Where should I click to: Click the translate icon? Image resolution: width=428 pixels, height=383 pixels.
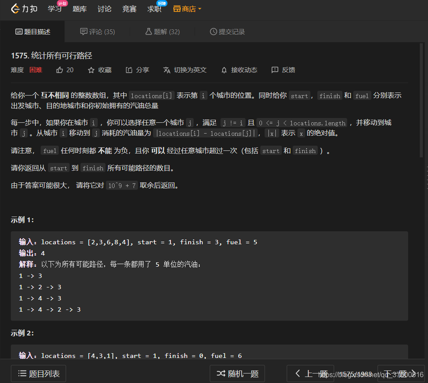pyautogui.click(x=167, y=70)
